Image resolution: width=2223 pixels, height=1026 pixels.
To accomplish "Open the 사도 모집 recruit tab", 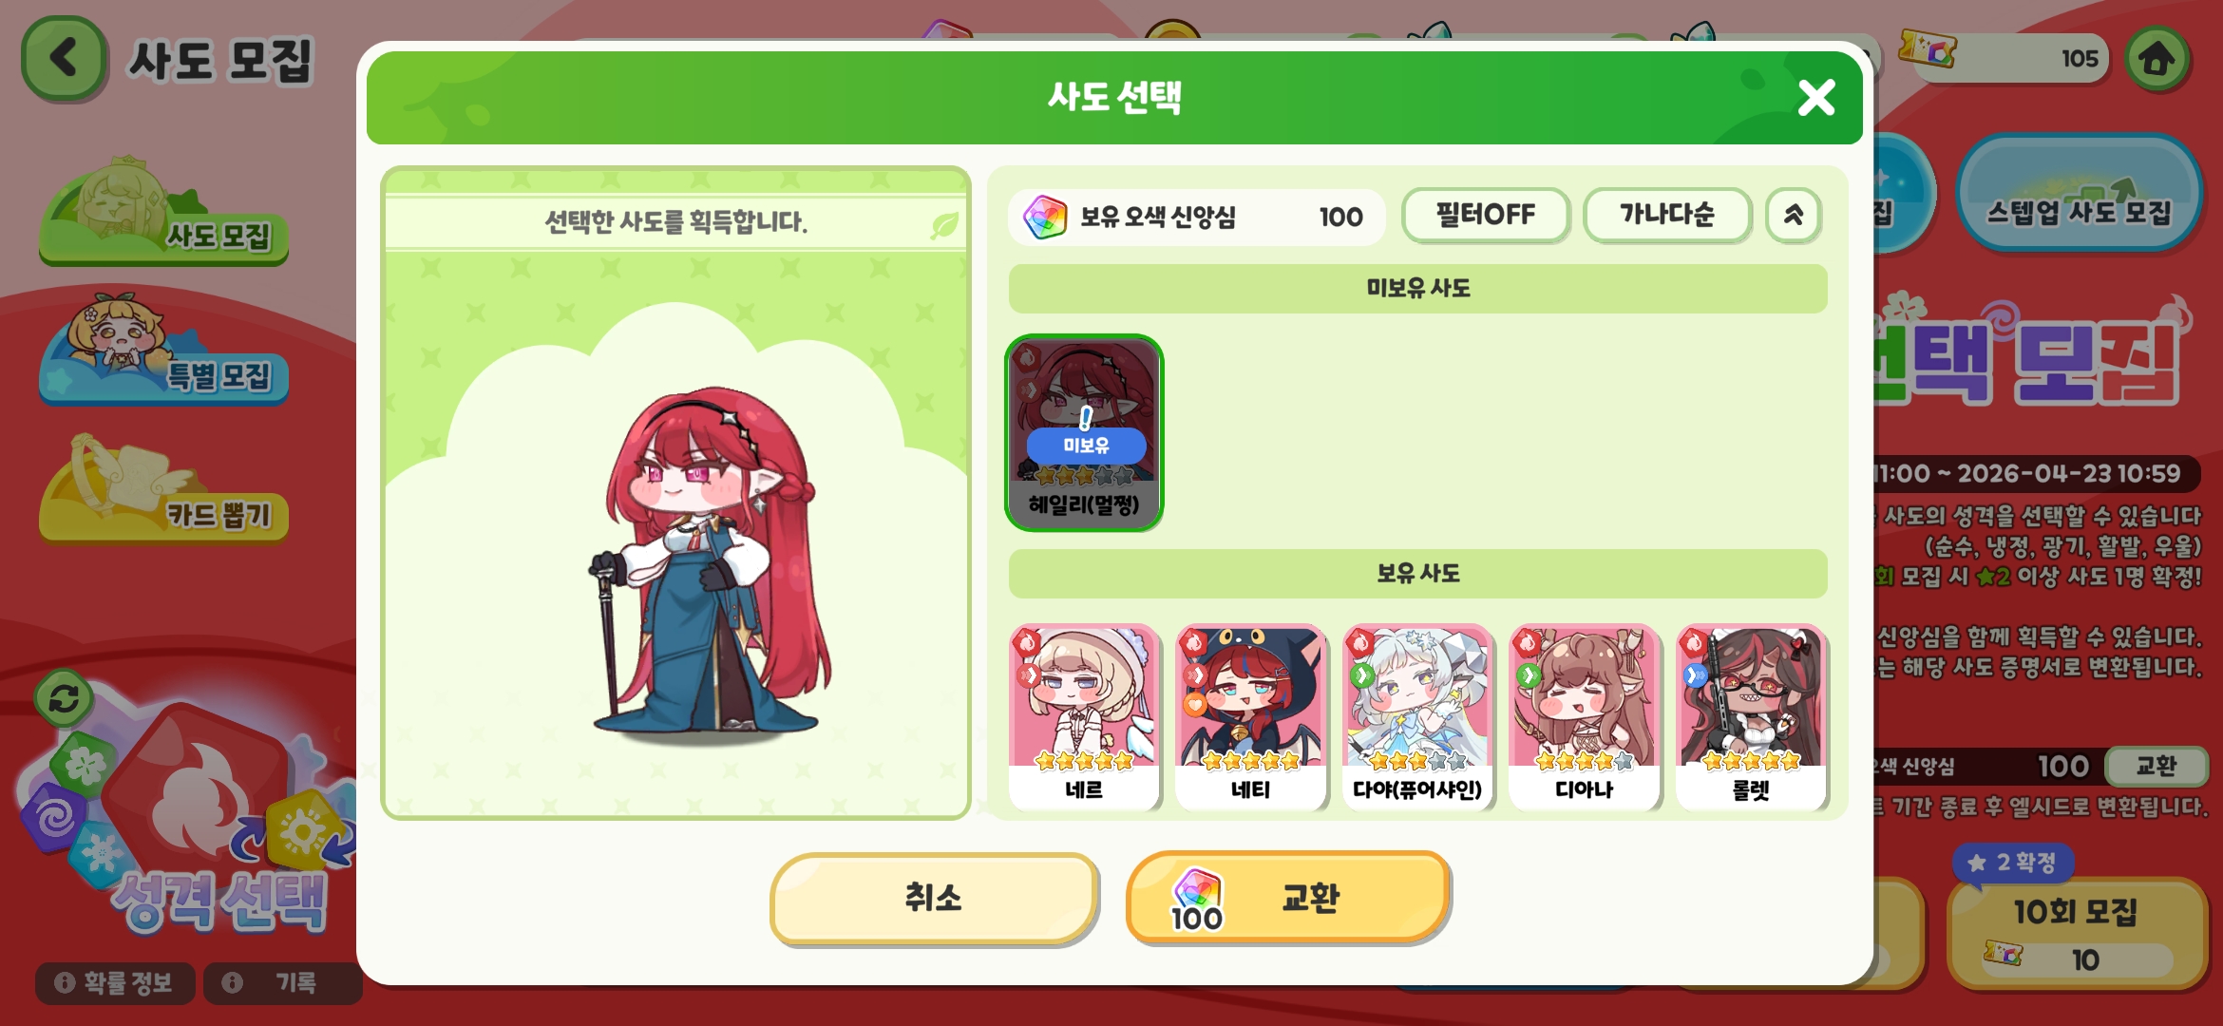I will (163, 214).
